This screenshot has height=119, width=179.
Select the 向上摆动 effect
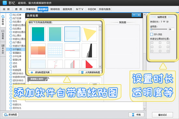click(x=16, y=35)
